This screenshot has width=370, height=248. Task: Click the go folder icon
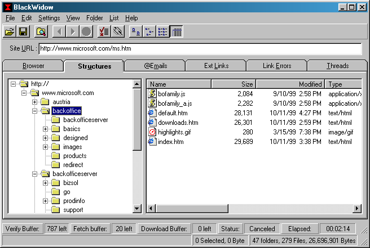56,192
